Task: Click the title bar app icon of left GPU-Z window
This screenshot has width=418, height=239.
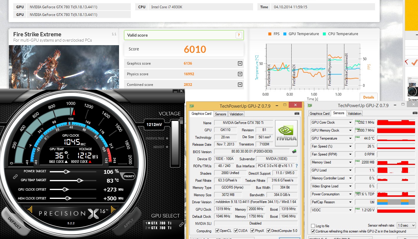Action: 192,106
